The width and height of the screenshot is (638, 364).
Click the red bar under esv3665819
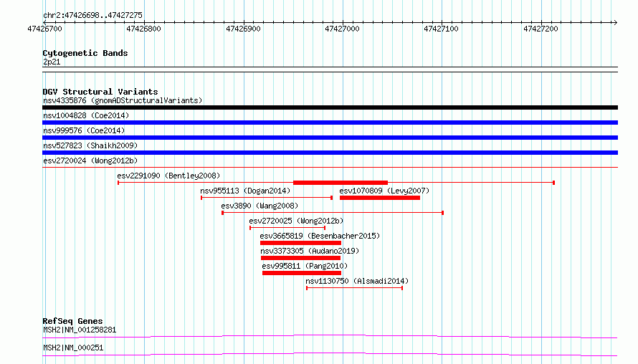[300, 243]
